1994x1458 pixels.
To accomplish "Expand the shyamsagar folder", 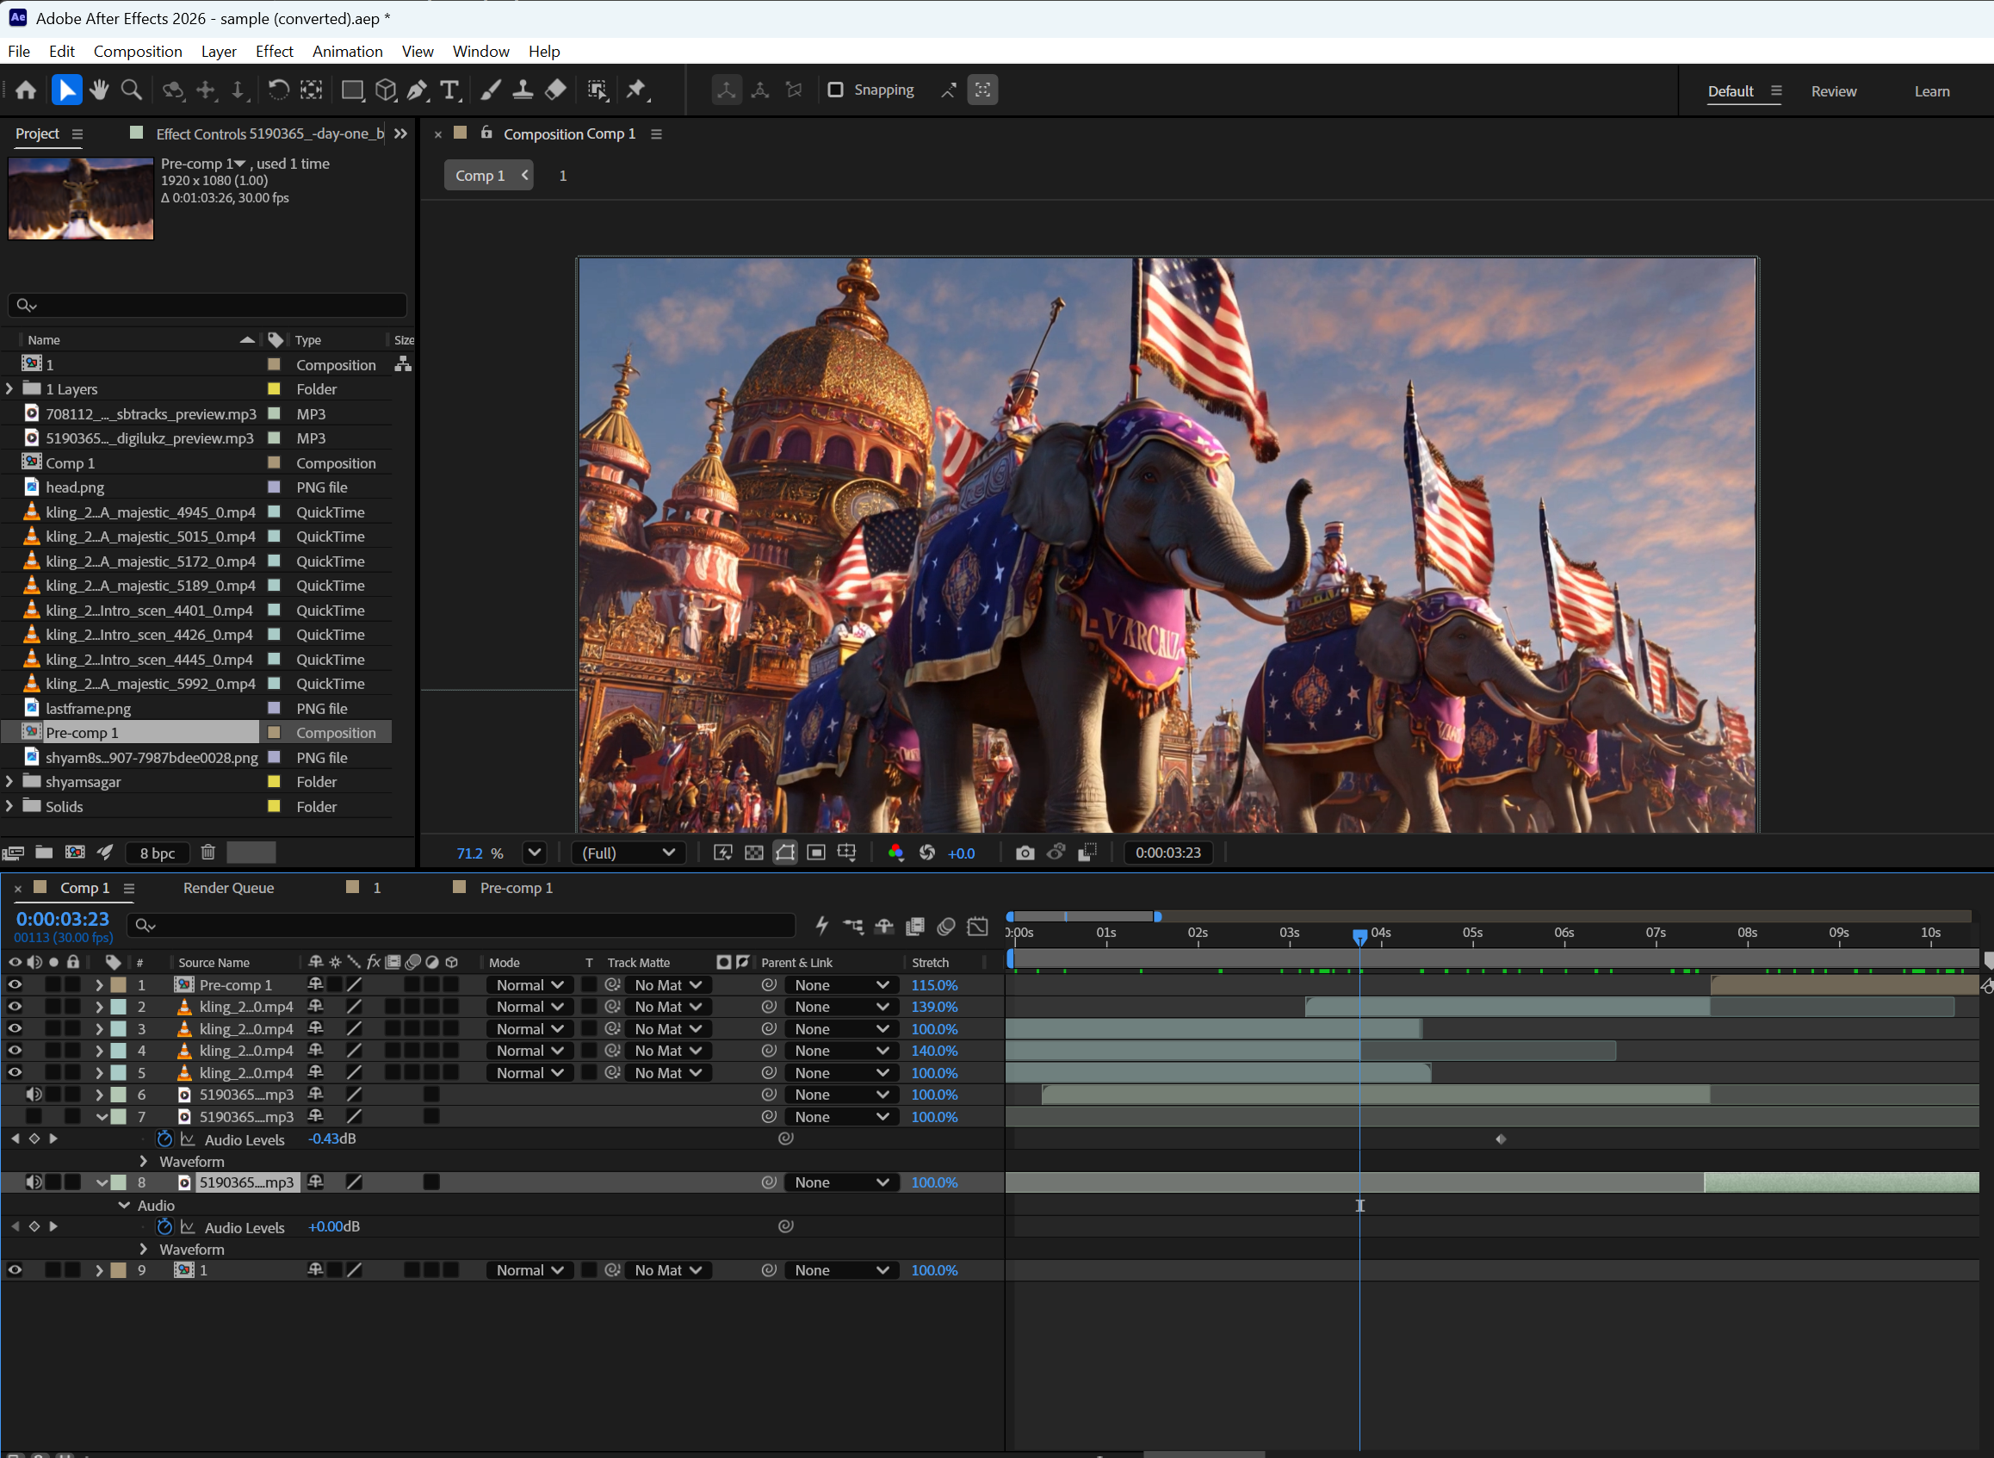I will [9, 782].
